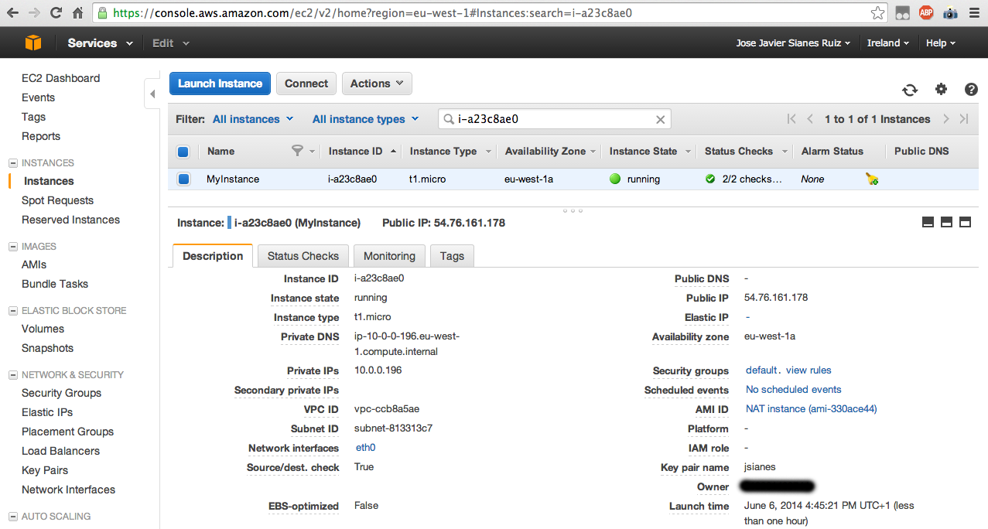The width and height of the screenshot is (988, 529).
Task: Open the Chrome menu hamburger icon
Action: 974,13
